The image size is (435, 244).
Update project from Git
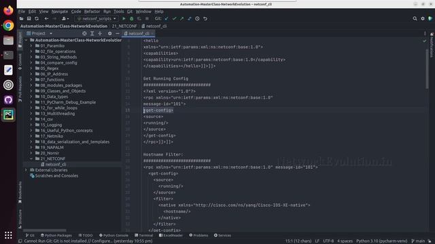[x=167, y=18]
